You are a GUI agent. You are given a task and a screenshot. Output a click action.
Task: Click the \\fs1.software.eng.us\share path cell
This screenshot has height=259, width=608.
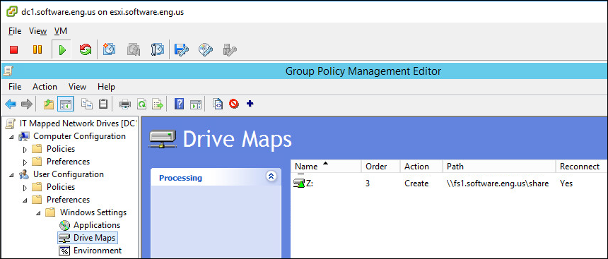498,183
